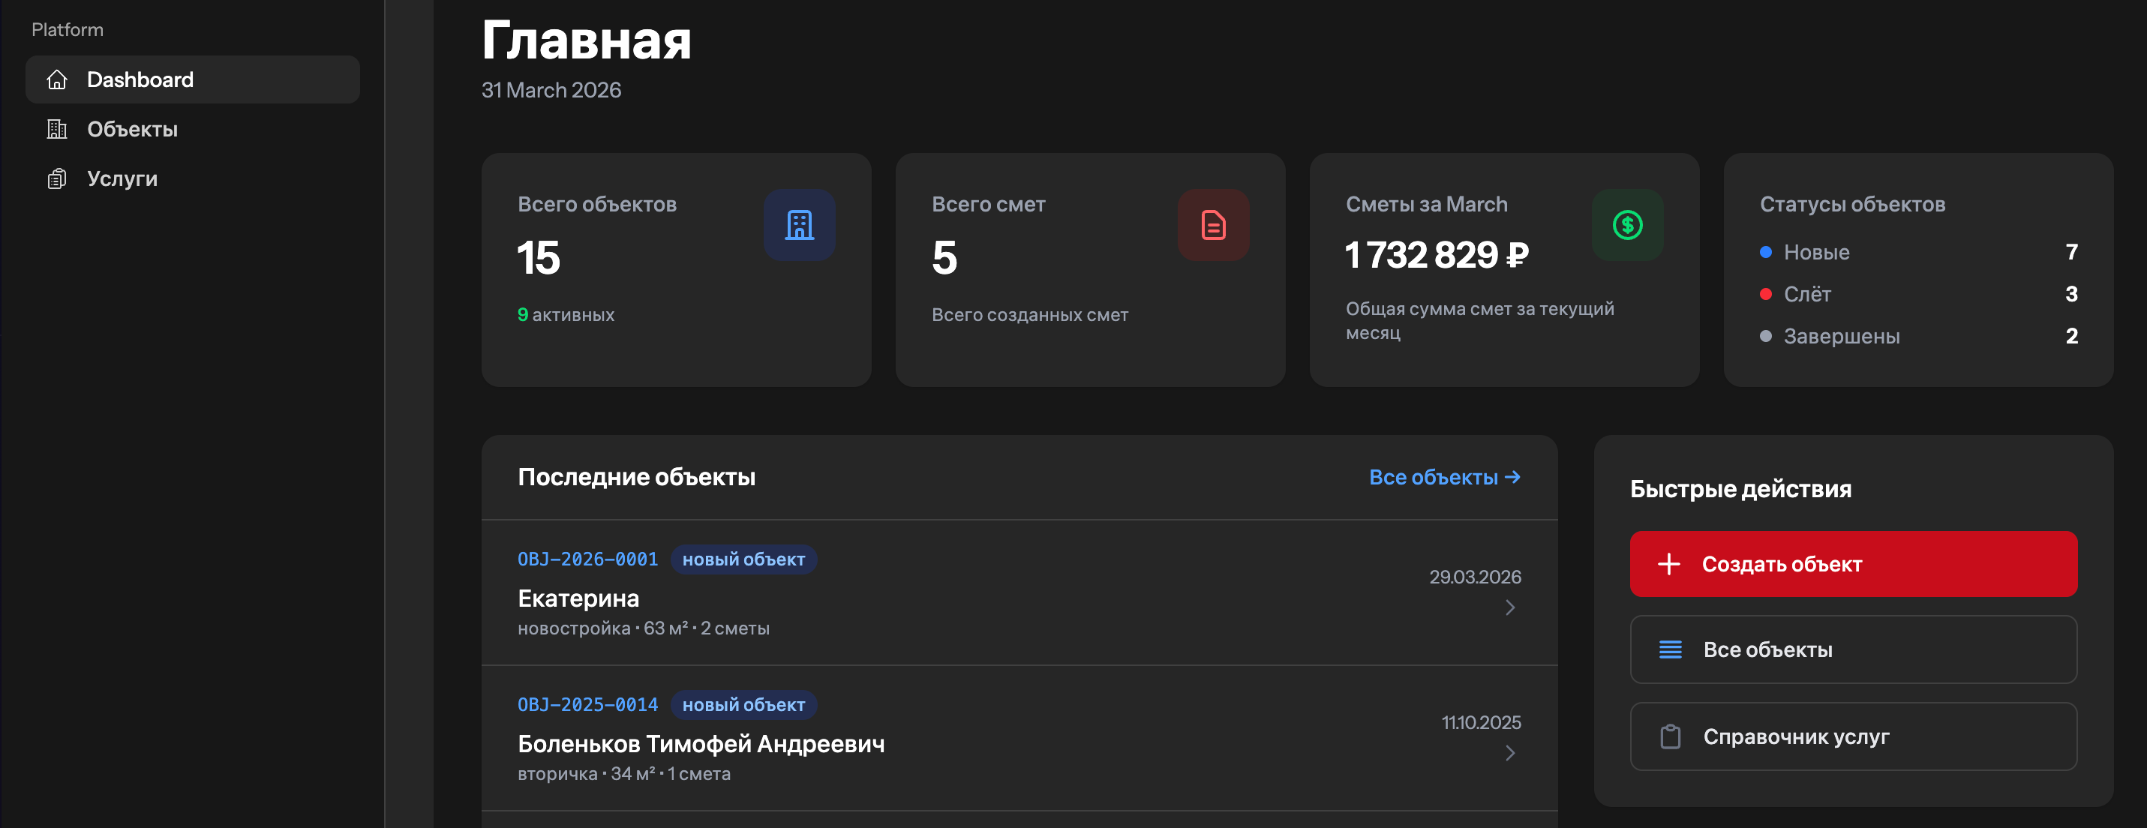Click the clipboard icon beside Услуги
The height and width of the screenshot is (828, 2147).
coord(57,179)
